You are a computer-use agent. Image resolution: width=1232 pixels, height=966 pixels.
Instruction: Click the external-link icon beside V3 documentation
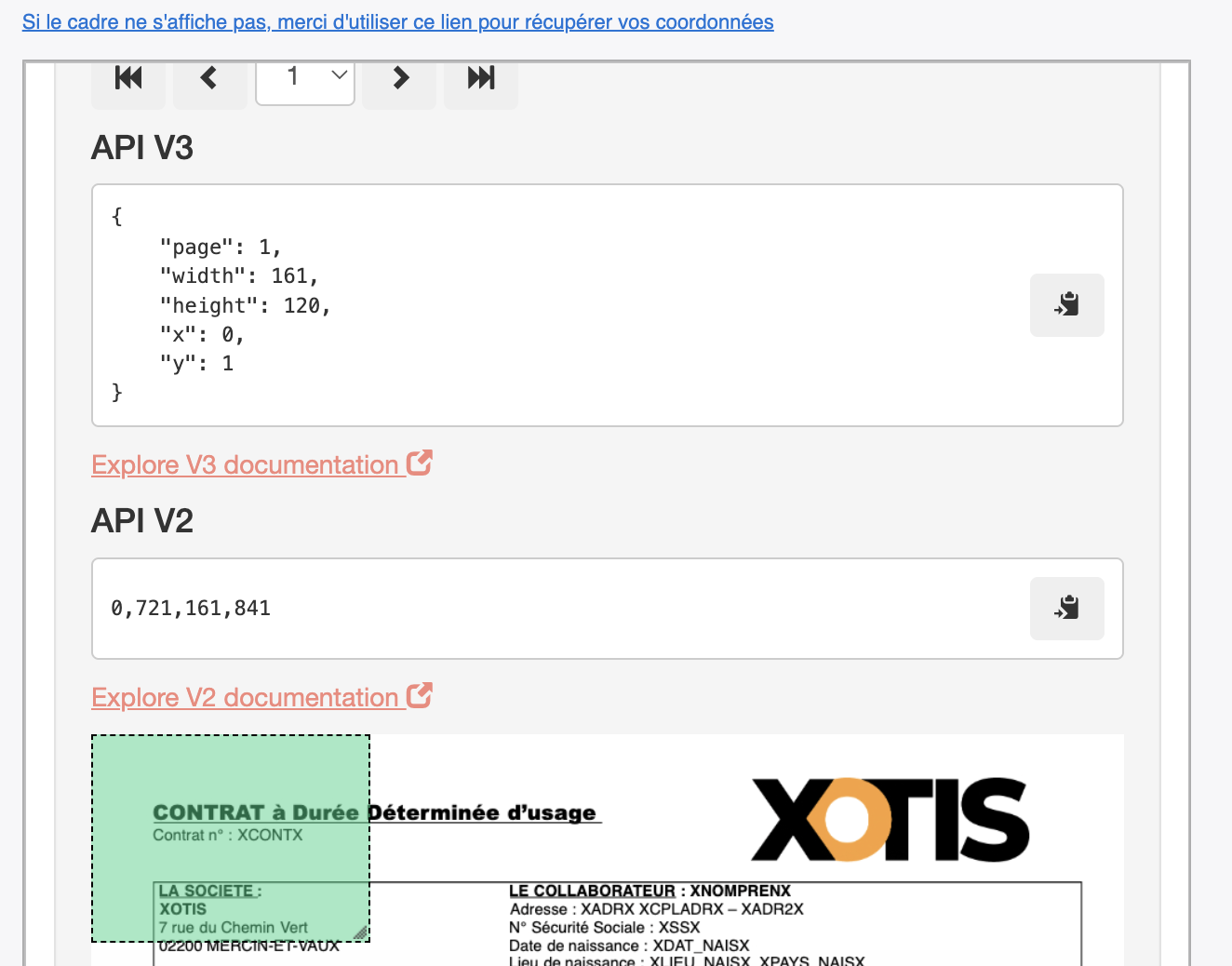click(x=420, y=463)
